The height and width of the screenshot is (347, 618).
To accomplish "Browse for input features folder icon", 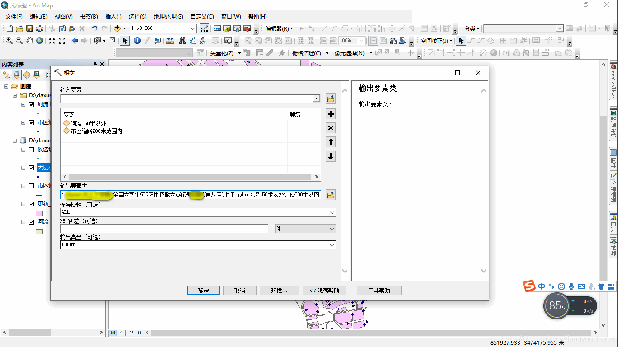I will pos(331,98).
